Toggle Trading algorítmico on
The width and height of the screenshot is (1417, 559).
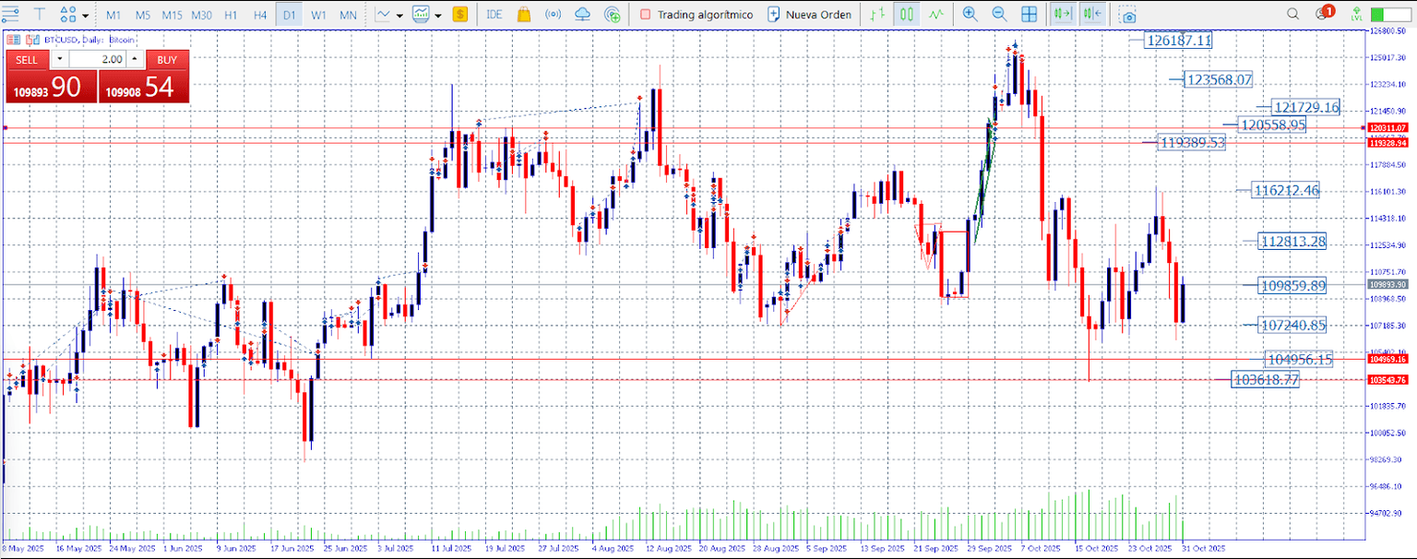(696, 15)
